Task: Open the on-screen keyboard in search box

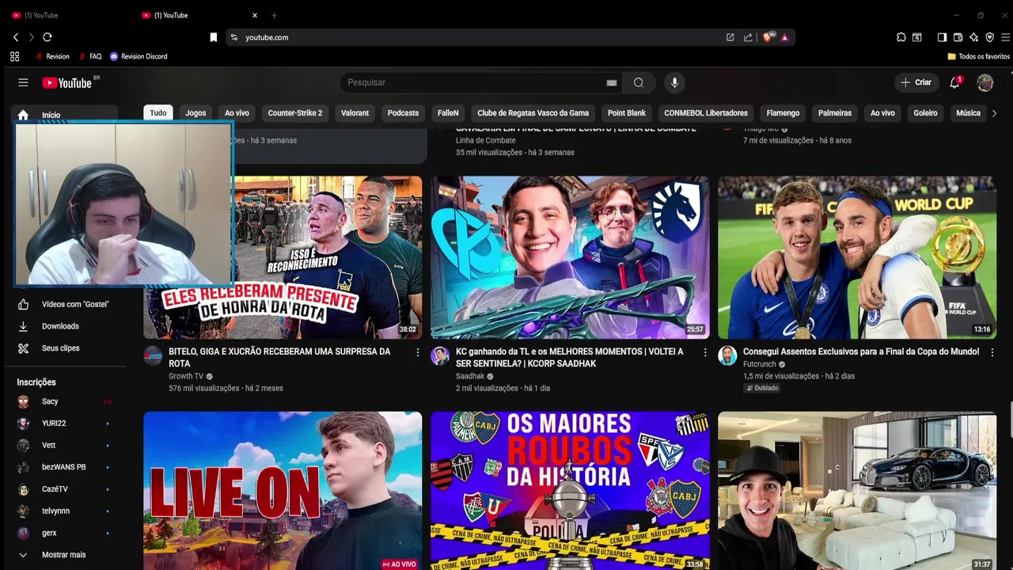Action: [612, 82]
